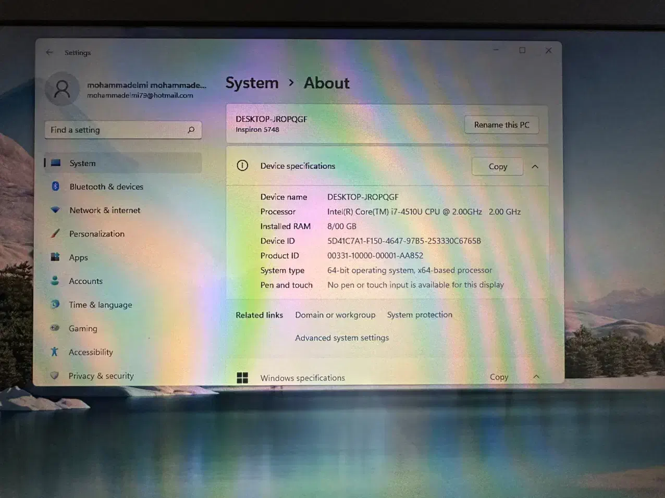
Task: Click the Personalization brush icon
Action: point(55,233)
